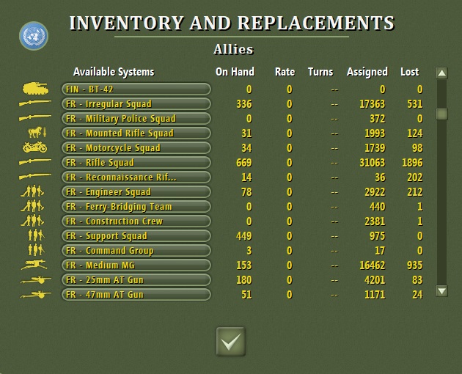Select FR - Ferry-Bridging Team
Viewport: 462px width, 374px height.
136,207
